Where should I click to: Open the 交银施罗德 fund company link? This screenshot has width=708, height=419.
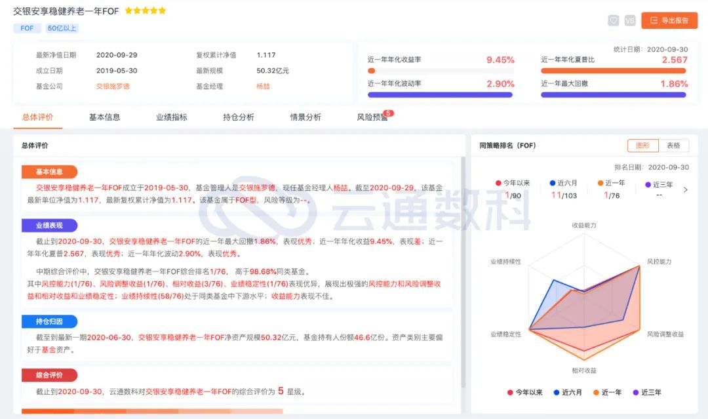[113, 86]
